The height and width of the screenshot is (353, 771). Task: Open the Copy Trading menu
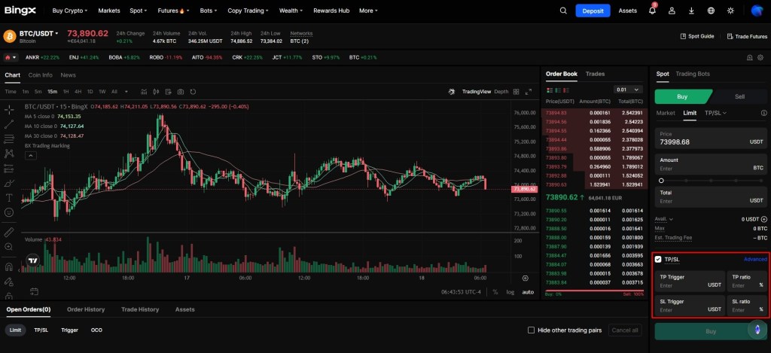[x=248, y=11]
